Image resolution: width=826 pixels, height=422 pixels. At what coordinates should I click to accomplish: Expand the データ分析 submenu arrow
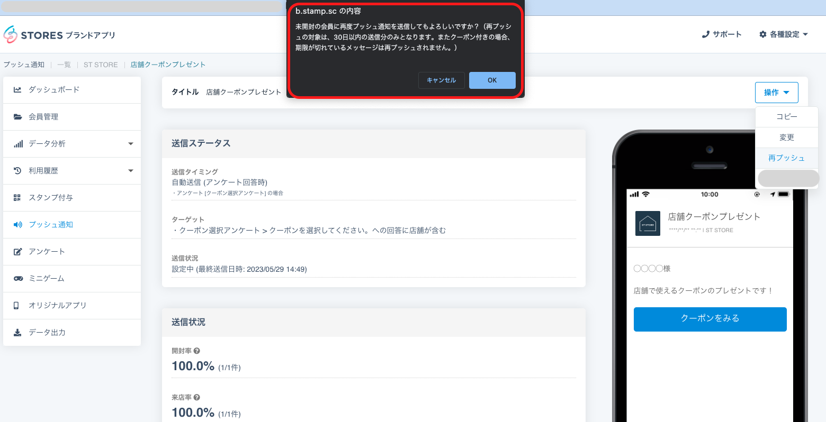pyautogui.click(x=131, y=144)
